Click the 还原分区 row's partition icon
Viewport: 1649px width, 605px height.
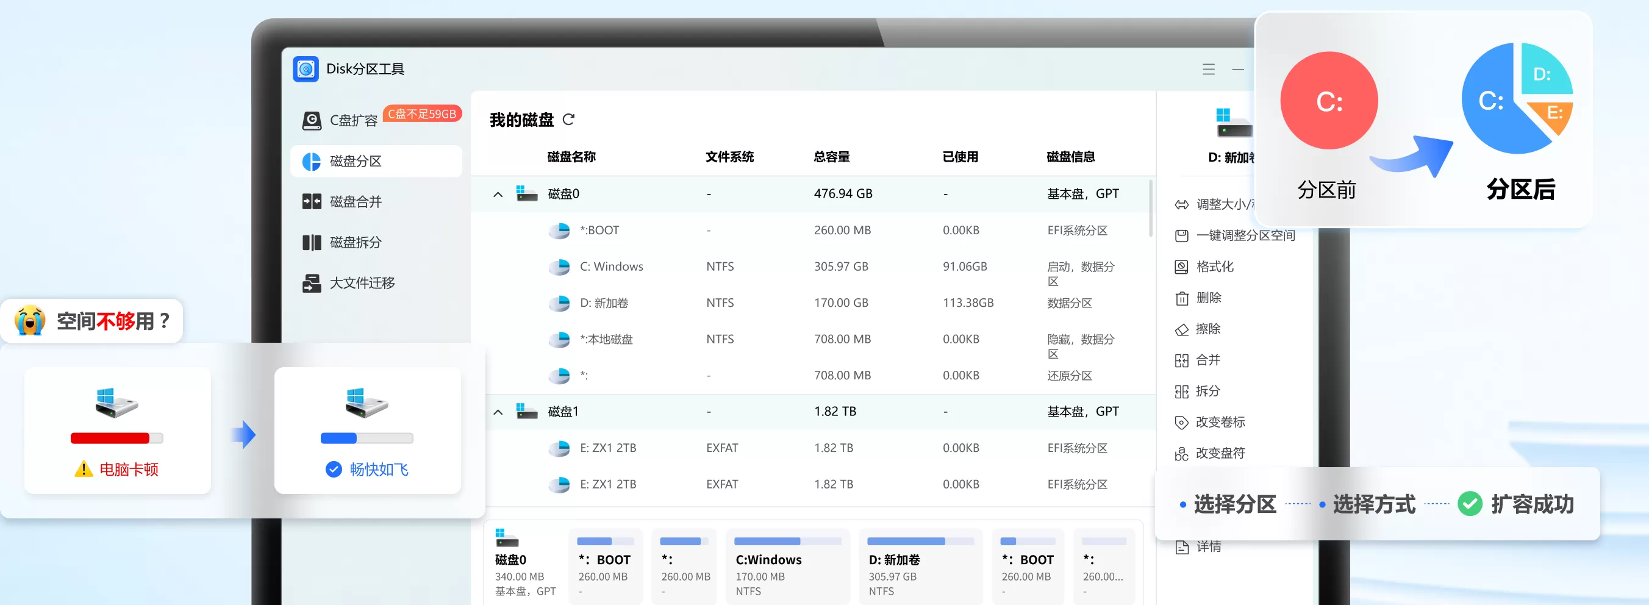click(559, 376)
